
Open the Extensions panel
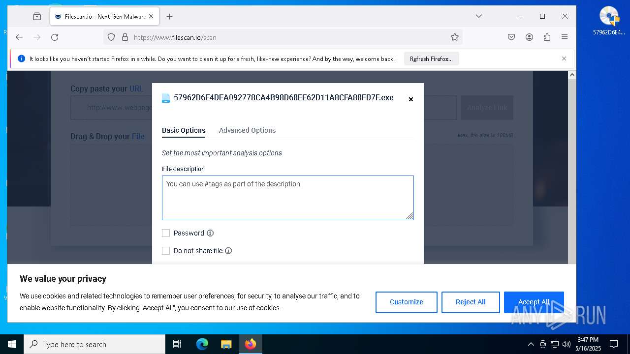point(547,37)
